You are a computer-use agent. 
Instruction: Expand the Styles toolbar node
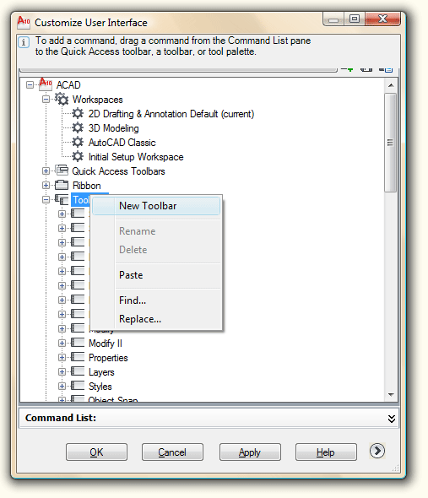62,387
